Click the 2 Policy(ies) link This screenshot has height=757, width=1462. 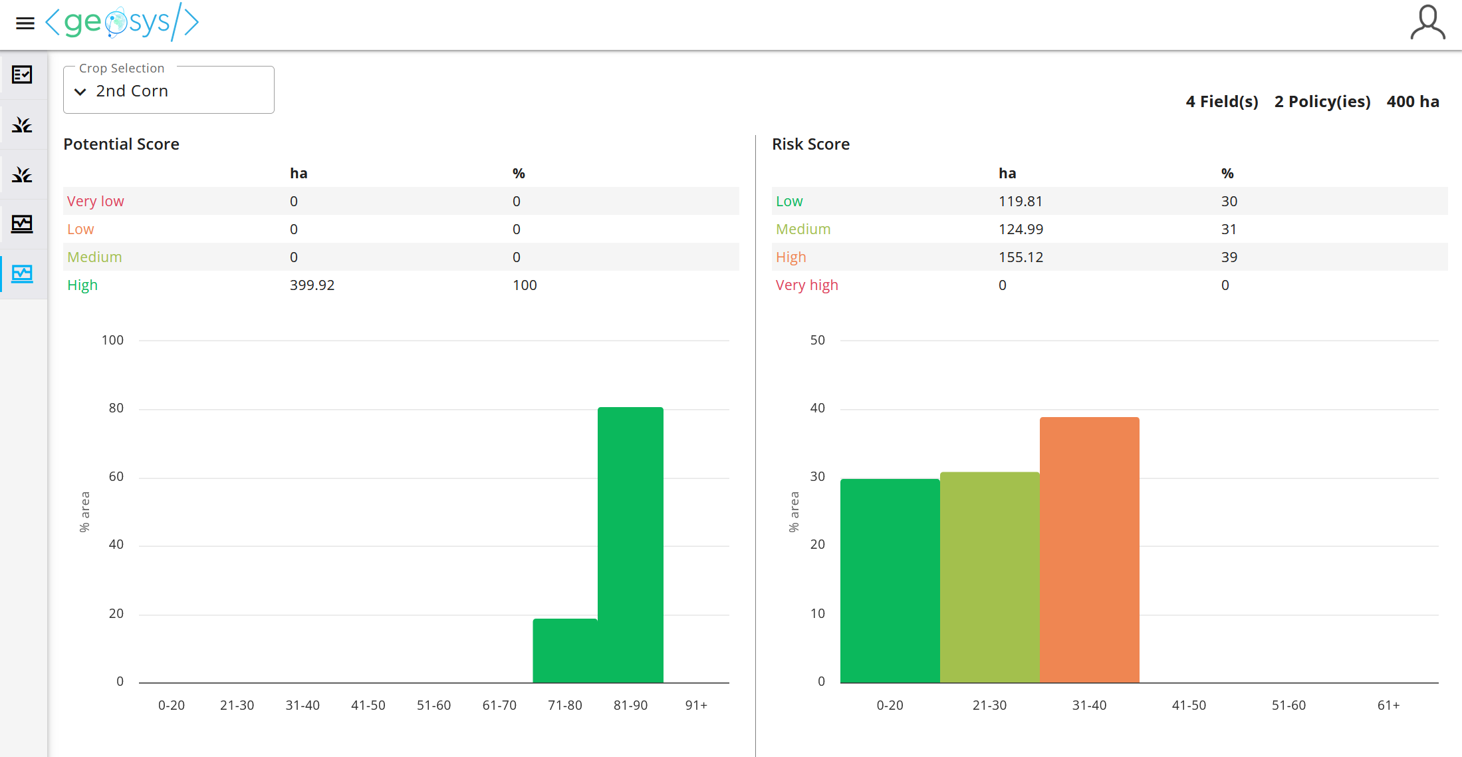1322,101
